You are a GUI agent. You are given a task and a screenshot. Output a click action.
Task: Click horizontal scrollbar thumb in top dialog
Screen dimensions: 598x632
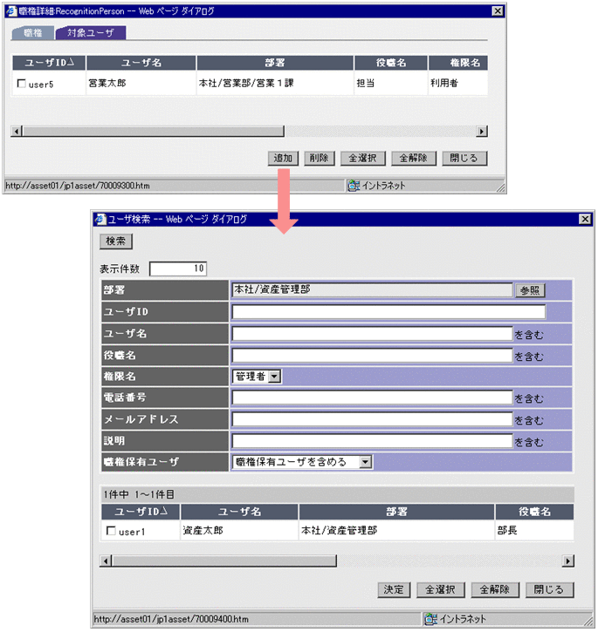point(153,132)
